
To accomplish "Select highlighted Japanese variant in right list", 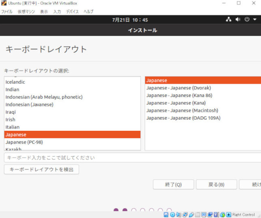I will [203, 80].
